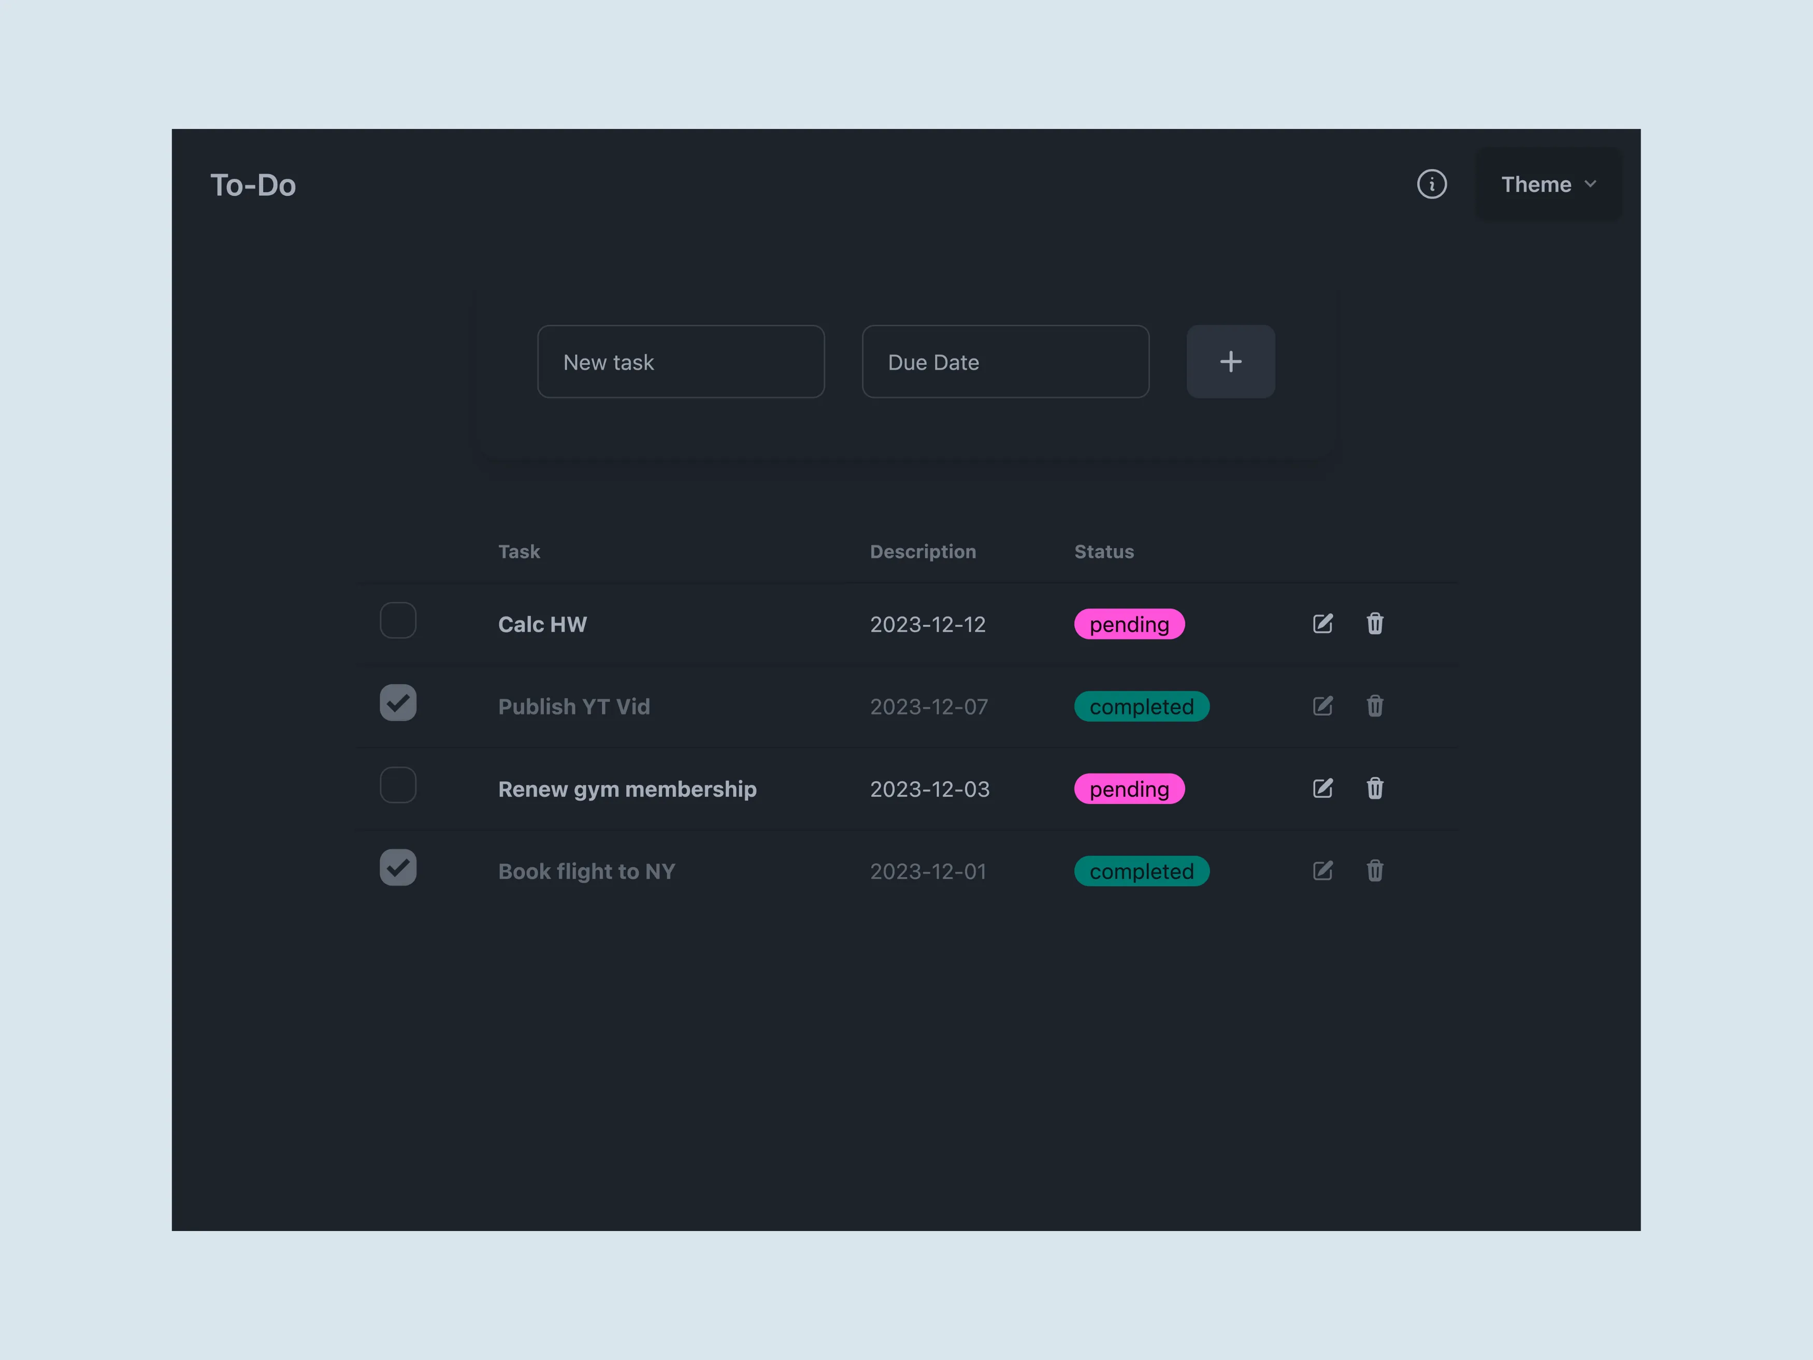The image size is (1813, 1360).
Task: Delete the Renew gym membership task
Action: 1374,789
